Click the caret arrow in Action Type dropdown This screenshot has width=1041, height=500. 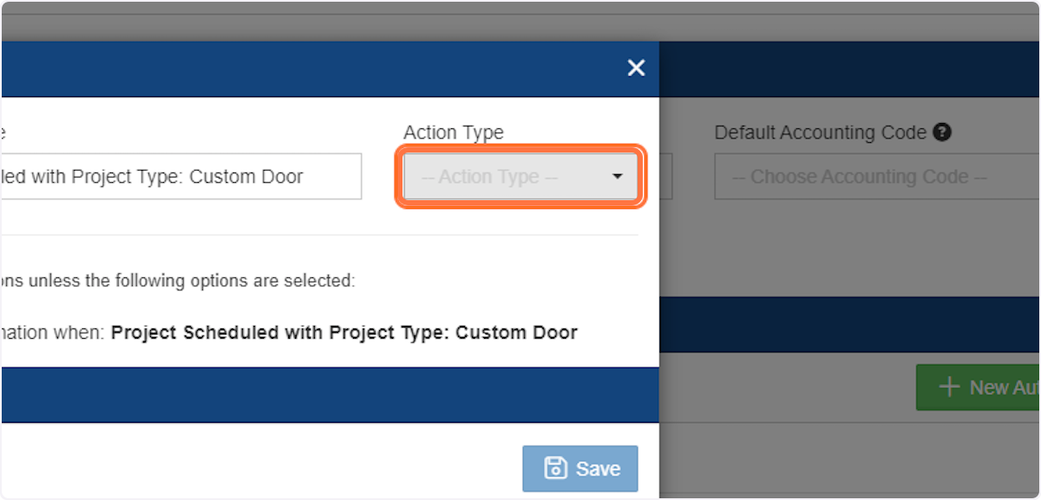pos(618,177)
